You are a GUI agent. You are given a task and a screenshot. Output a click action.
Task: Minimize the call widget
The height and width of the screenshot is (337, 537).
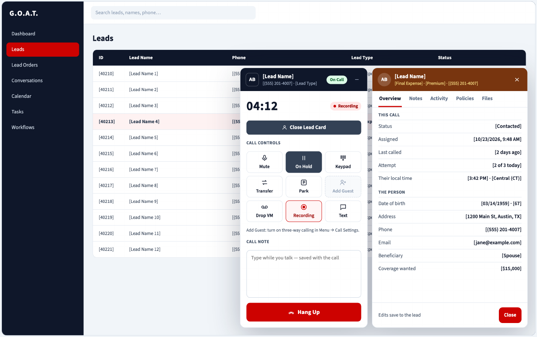357,79
